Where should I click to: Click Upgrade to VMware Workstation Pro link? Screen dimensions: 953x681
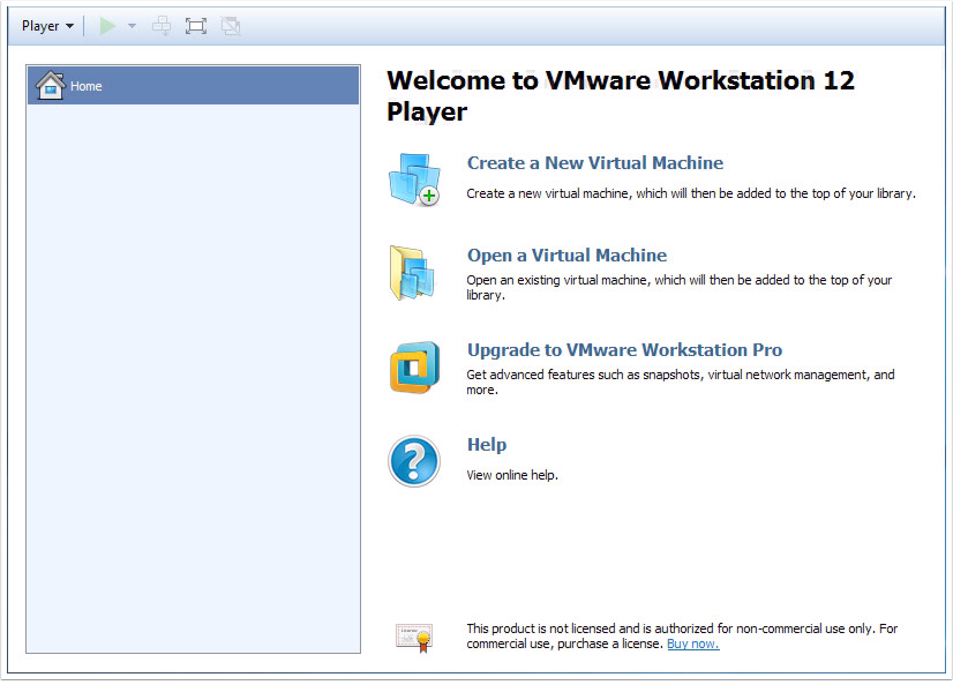coord(624,350)
